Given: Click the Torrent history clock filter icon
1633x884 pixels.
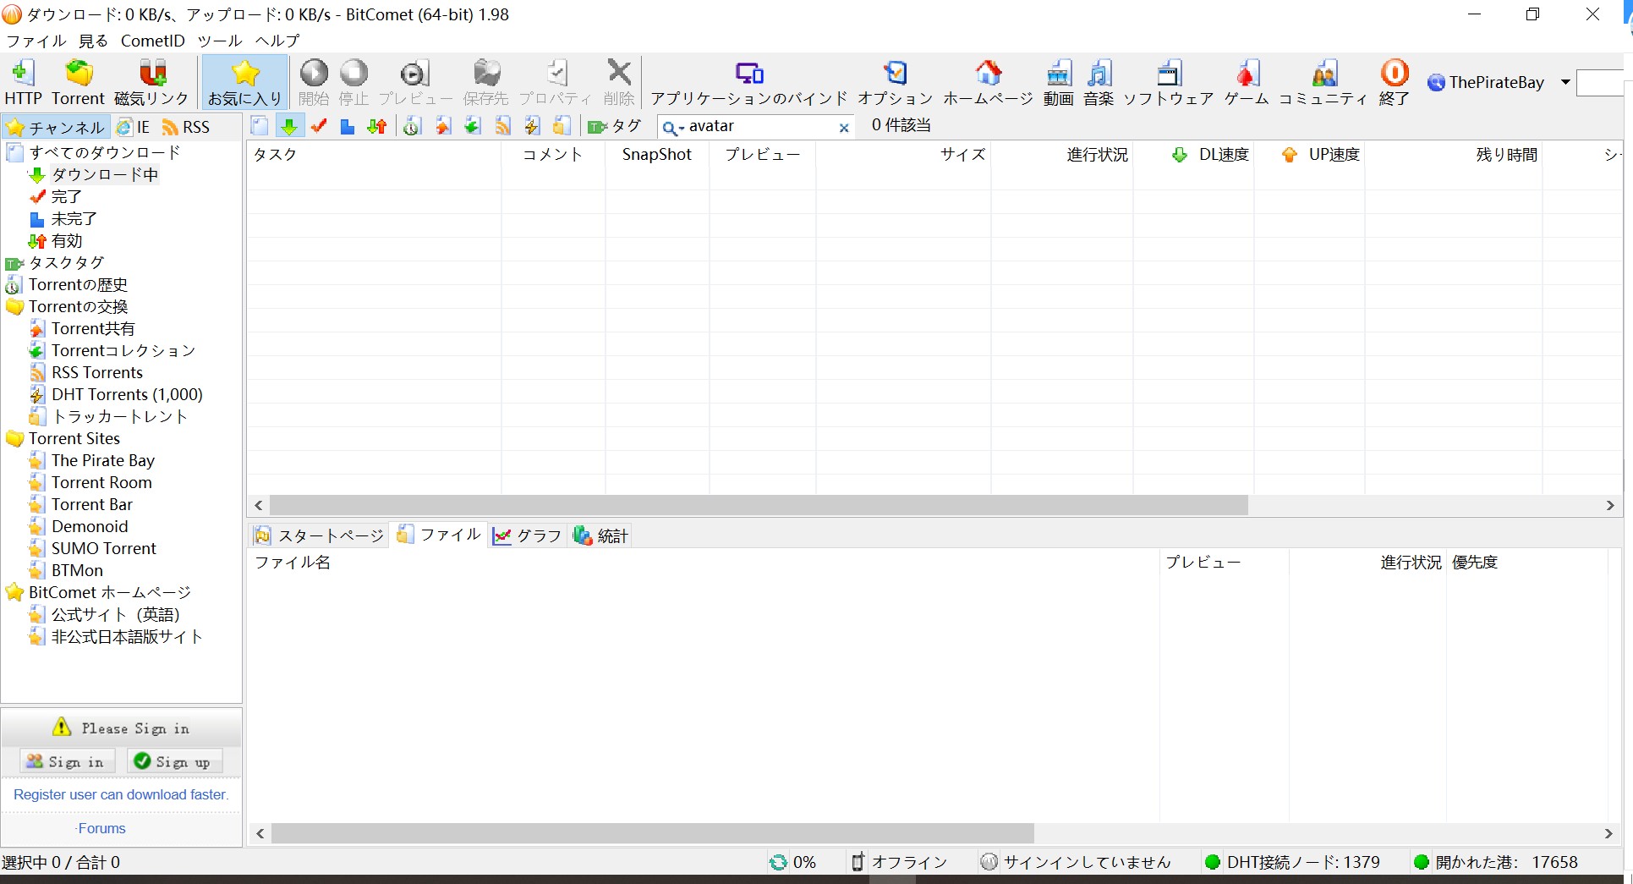Looking at the screenshot, I should [412, 126].
